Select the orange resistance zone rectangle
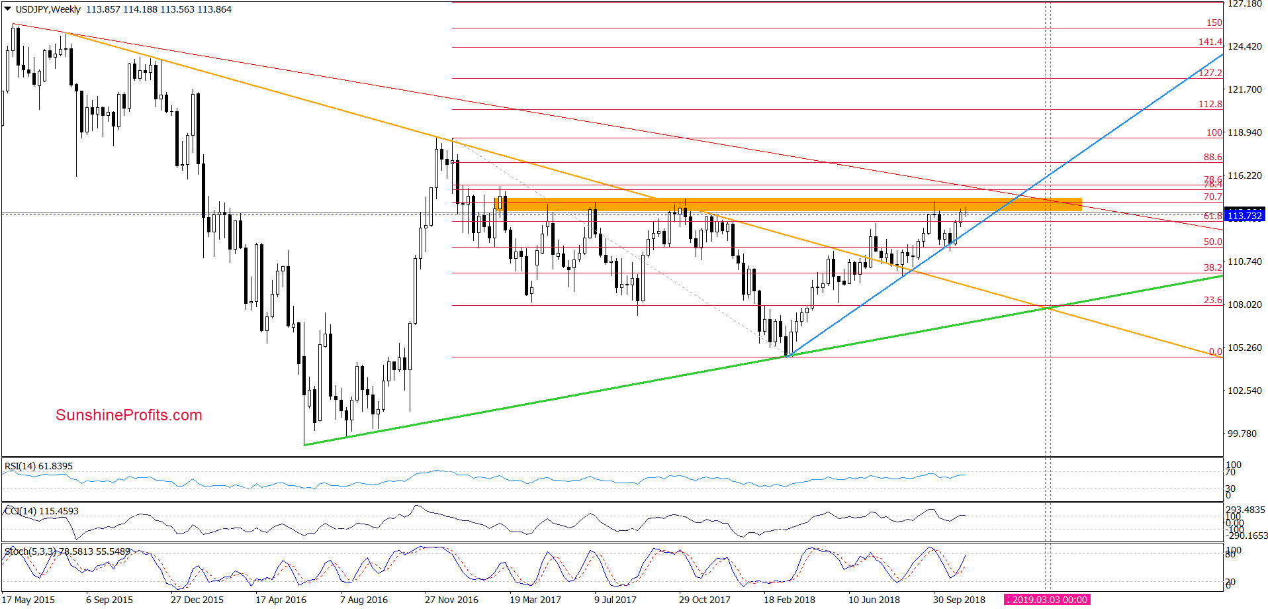This screenshot has height=609, width=1268. [788, 205]
